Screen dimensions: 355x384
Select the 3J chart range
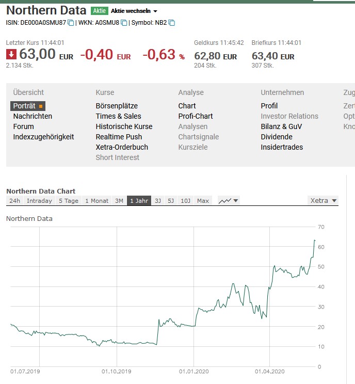tap(158, 201)
